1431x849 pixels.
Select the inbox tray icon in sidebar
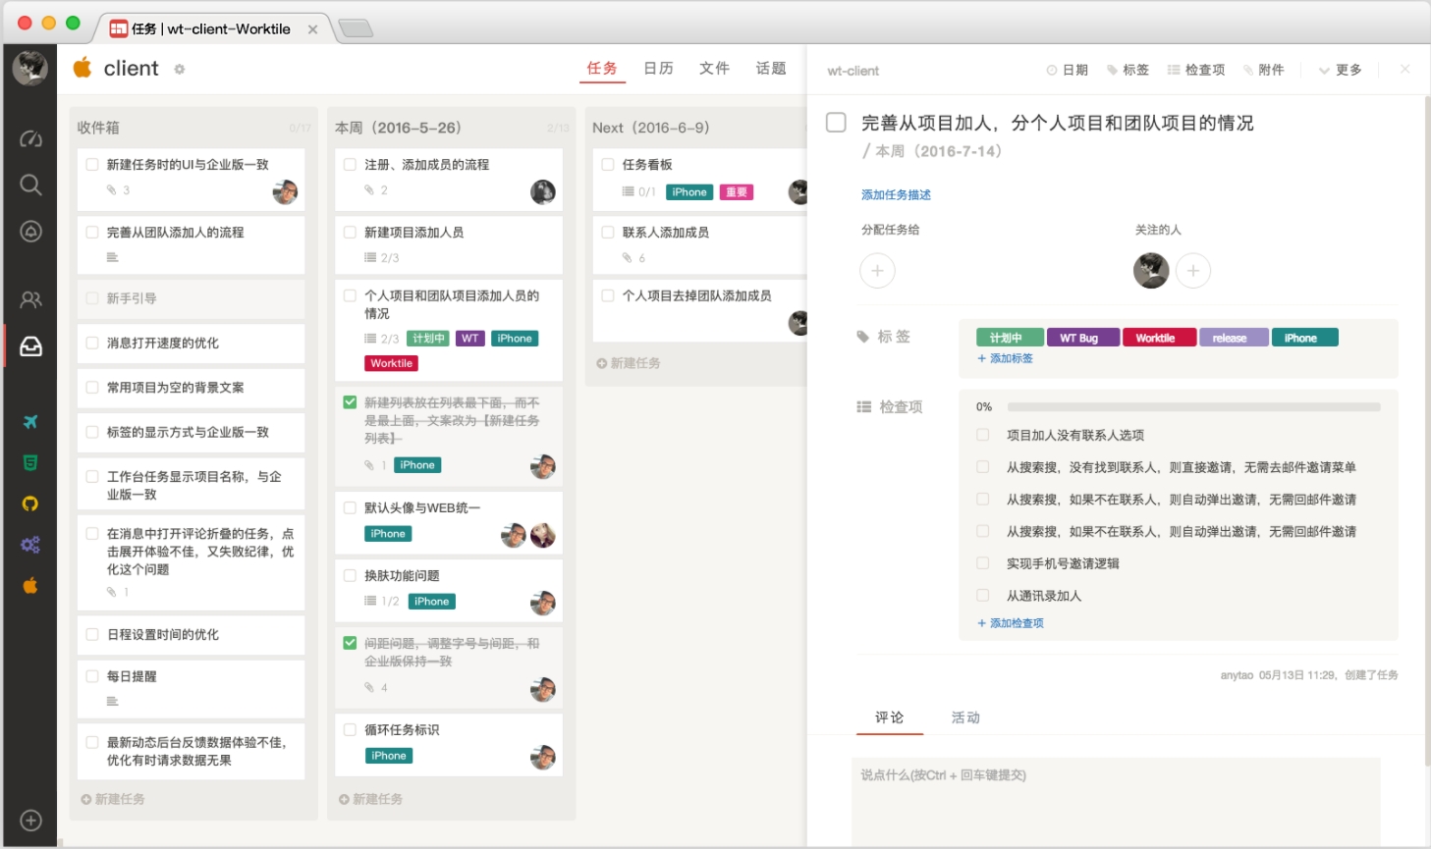click(x=30, y=346)
